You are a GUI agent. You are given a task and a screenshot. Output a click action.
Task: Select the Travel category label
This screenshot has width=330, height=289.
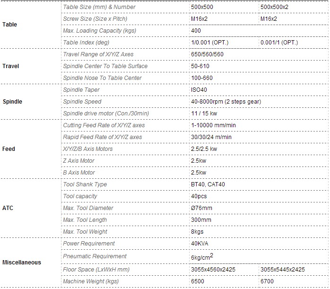pyautogui.click(x=10, y=66)
